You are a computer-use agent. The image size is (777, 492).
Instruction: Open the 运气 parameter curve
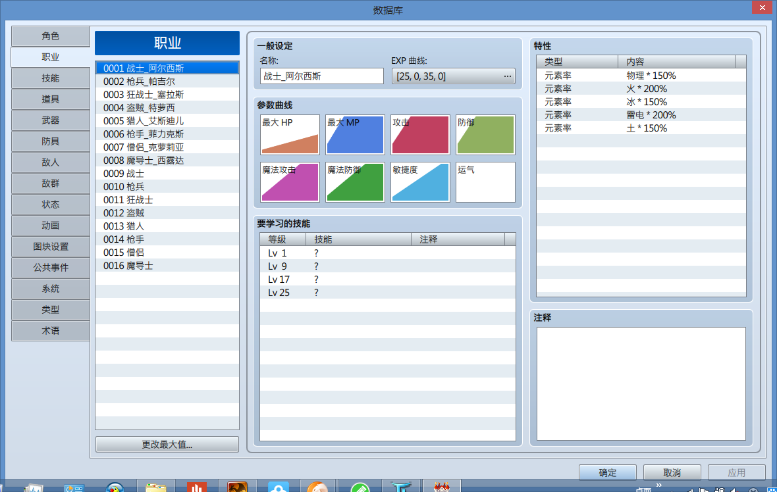pos(486,182)
